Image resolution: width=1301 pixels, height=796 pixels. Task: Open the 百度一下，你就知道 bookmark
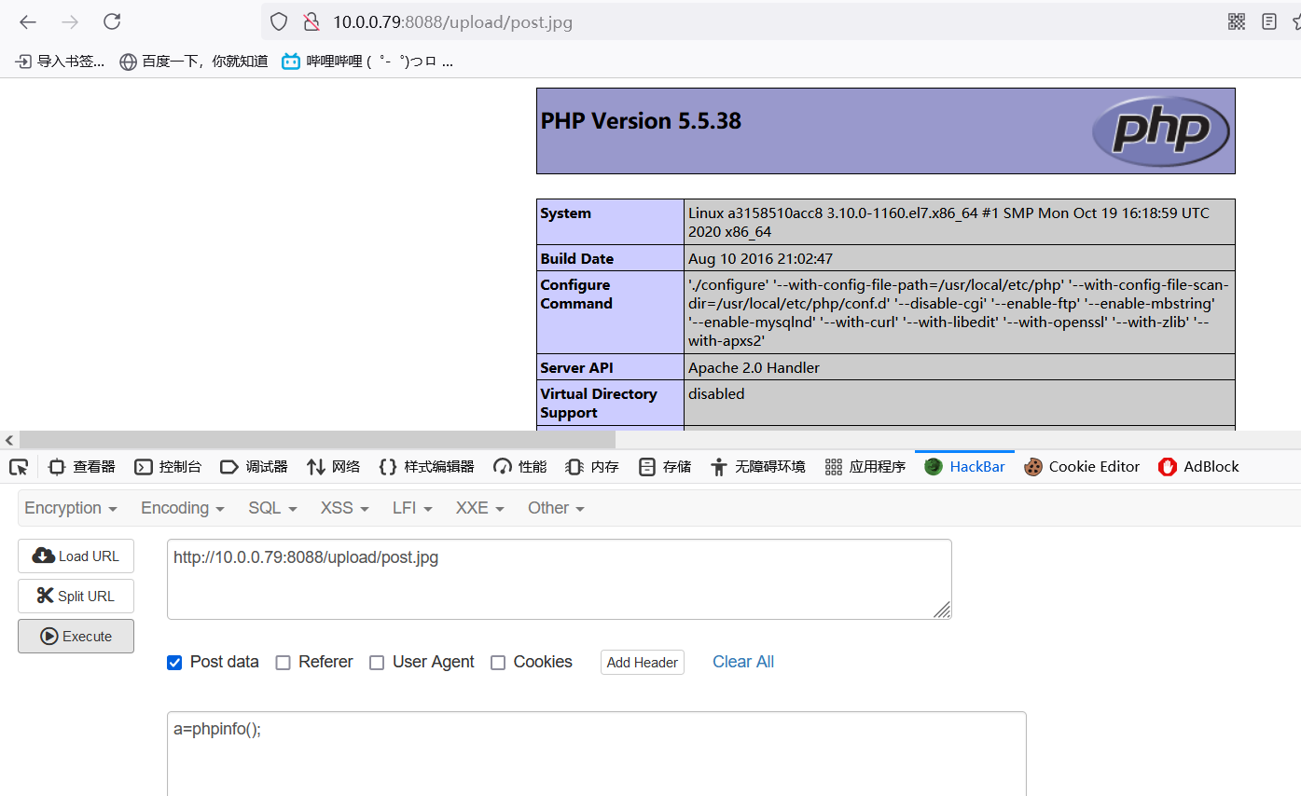pyautogui.click(x=194, y=62)
